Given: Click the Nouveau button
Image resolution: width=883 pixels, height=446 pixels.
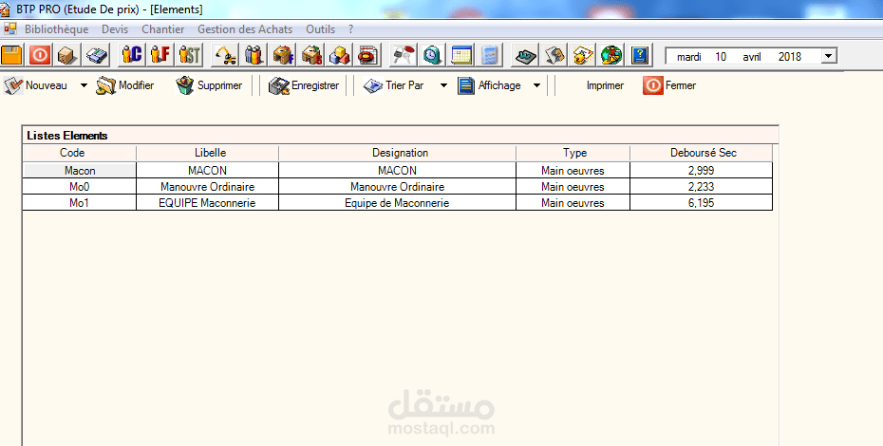Looking at the screenshot, I should pyautogui.click(x=35, y=85).
